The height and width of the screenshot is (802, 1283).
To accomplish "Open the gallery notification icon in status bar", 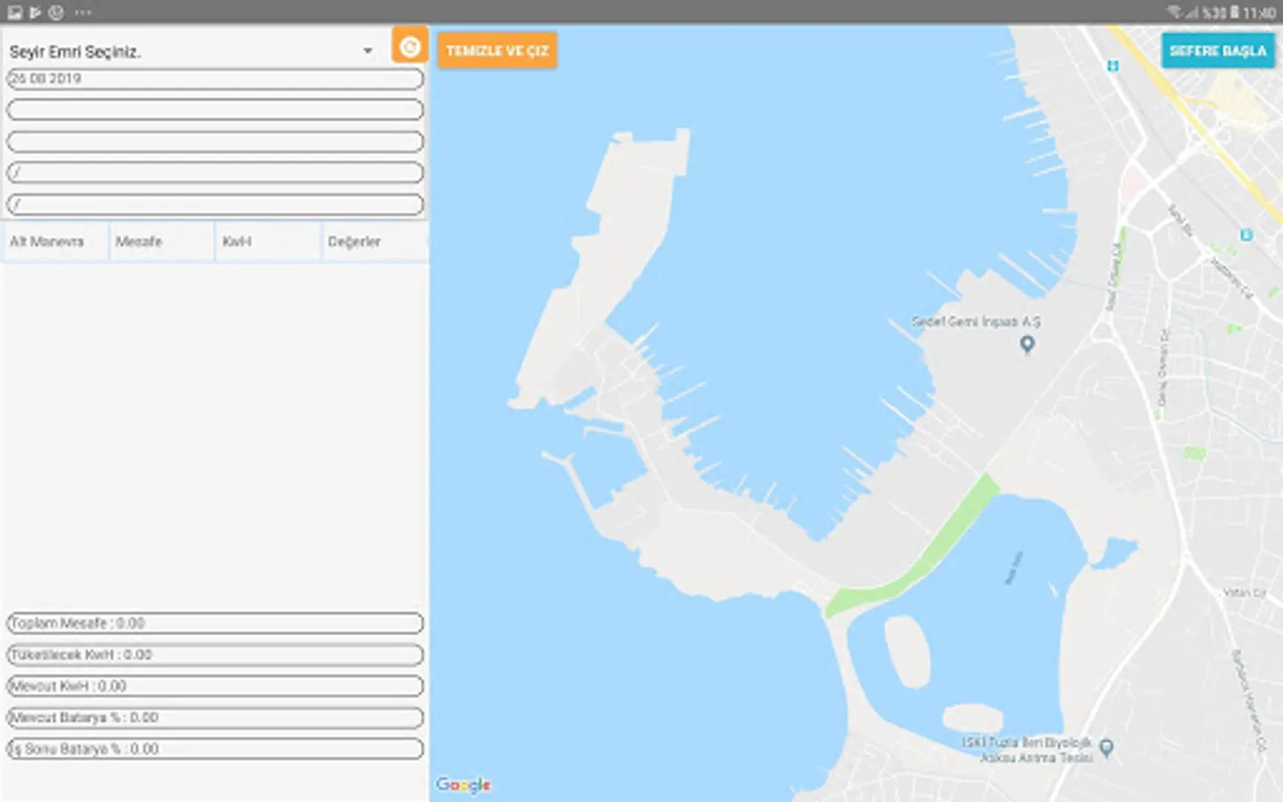I will (14, 12).
